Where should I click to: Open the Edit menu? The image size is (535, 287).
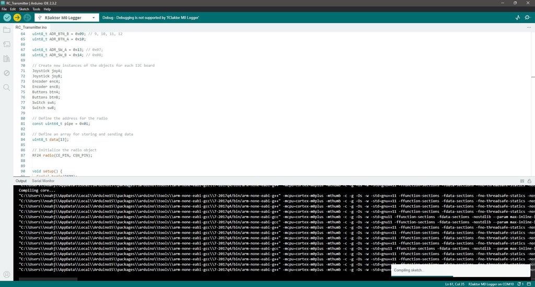click(13, 9)
